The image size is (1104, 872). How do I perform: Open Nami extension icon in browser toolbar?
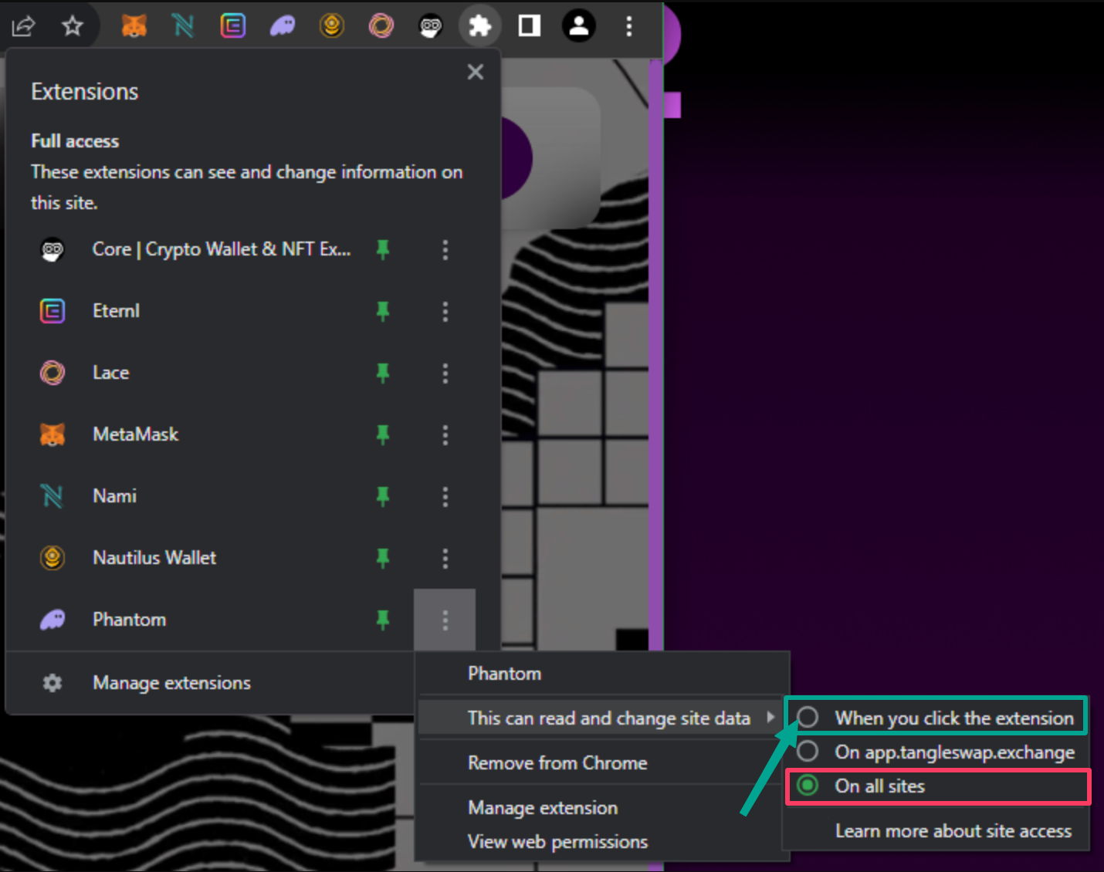184,26
